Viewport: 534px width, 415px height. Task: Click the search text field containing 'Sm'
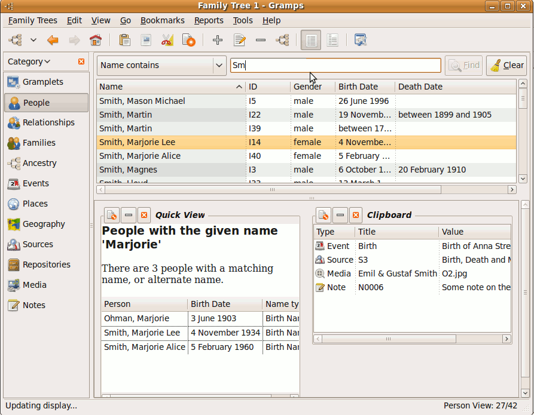[335, 65]
